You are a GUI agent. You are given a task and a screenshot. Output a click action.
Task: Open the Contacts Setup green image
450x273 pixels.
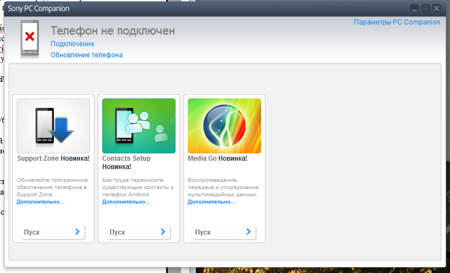[139, 126]
